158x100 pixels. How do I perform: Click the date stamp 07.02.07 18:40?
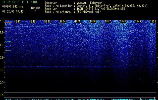click(13, 11)
